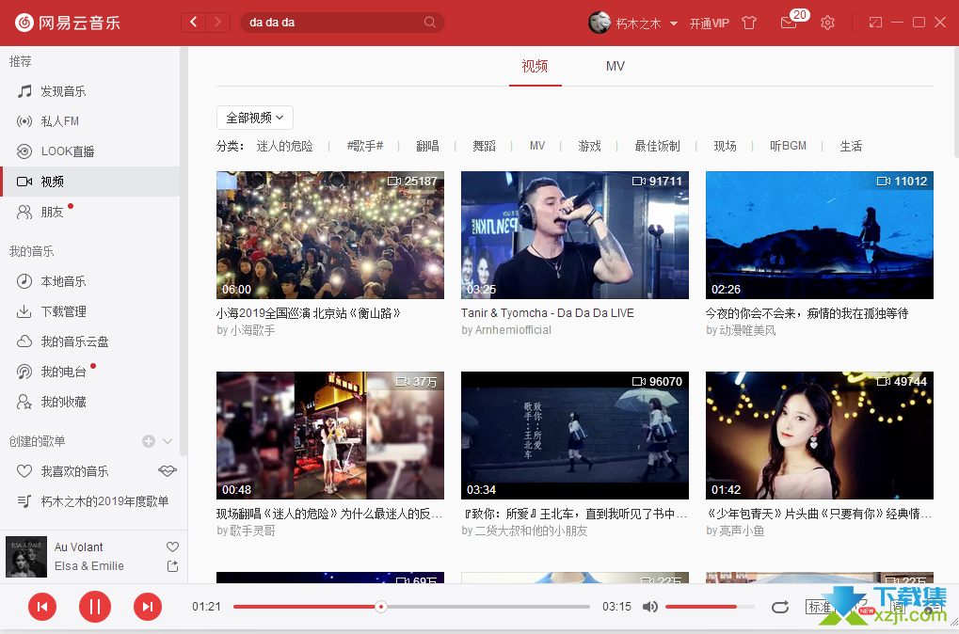Filter by the #歌手# category
The image size is (959, 634).
[x=364, y=146]
